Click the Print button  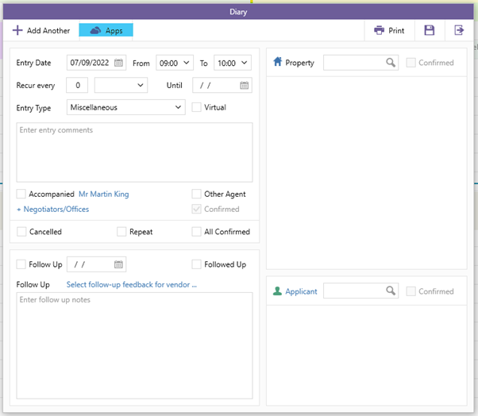click(x=389, y=30)
